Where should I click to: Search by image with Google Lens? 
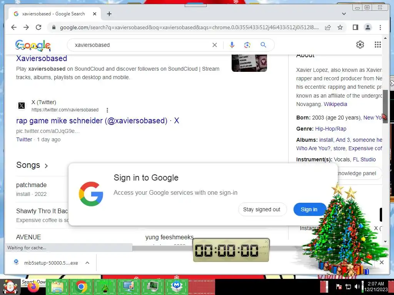(x=247, y=45)
